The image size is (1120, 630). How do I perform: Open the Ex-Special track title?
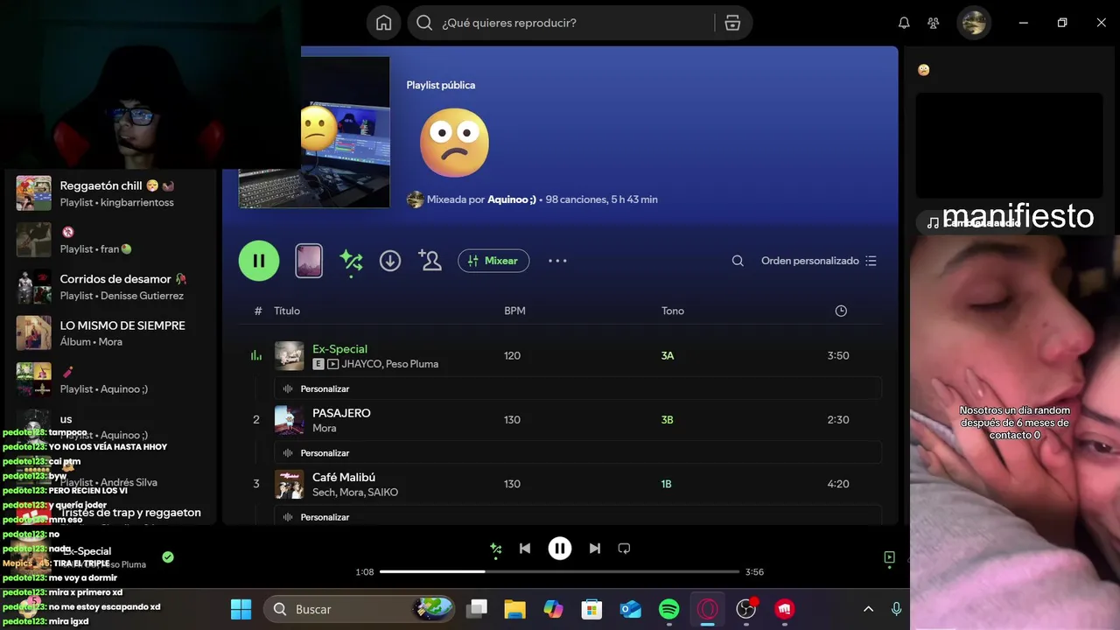(339, 349)
